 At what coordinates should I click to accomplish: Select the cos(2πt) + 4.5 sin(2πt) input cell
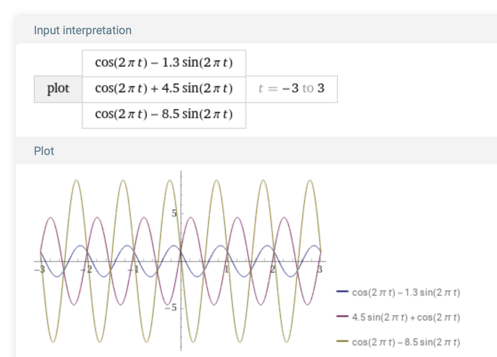pos(164,89)
